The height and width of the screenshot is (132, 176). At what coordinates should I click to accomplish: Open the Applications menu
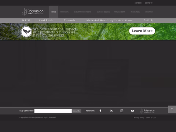120,12
